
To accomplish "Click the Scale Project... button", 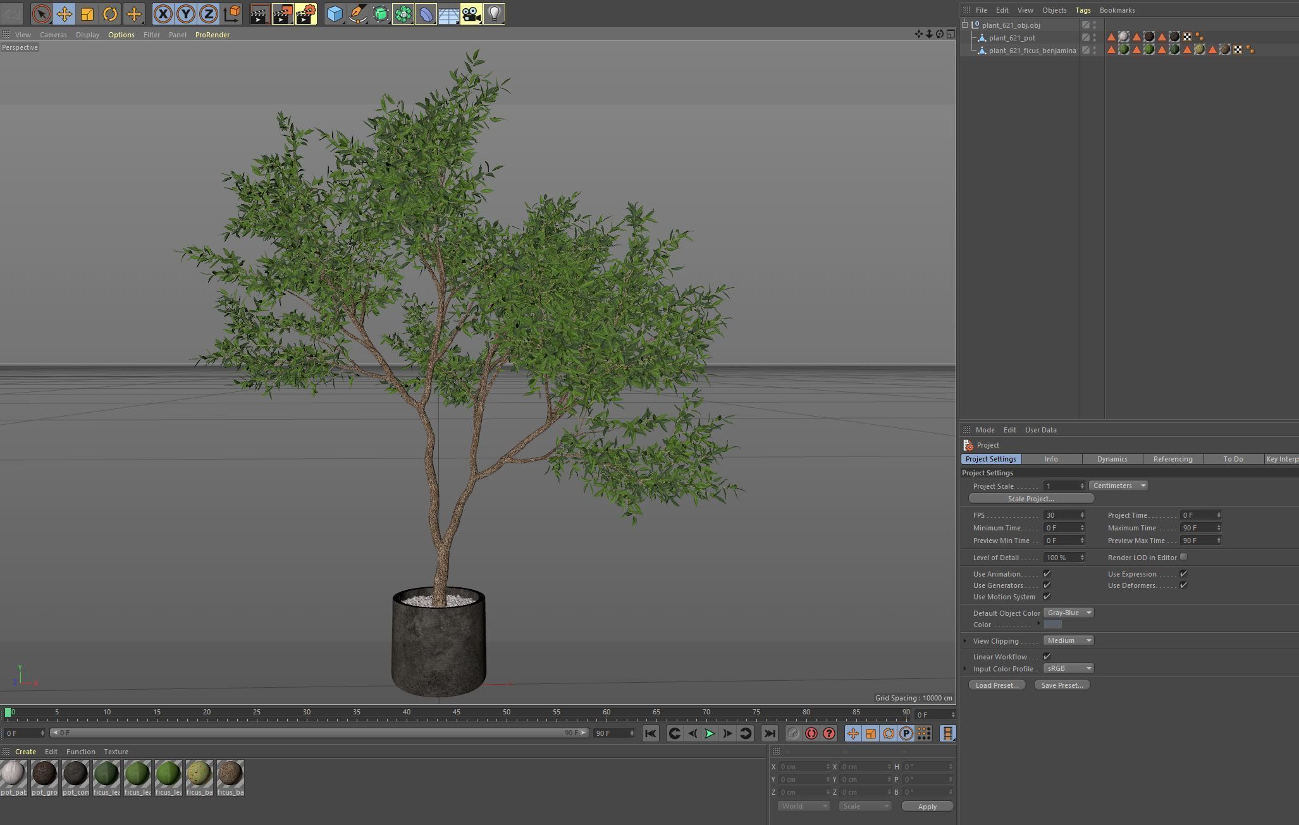I will tap(1031, 499).
